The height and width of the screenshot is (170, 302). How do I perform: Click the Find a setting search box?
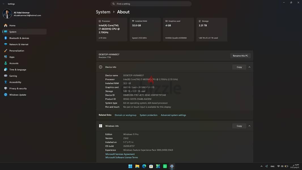pyautogui.click(x=151, y=4)
